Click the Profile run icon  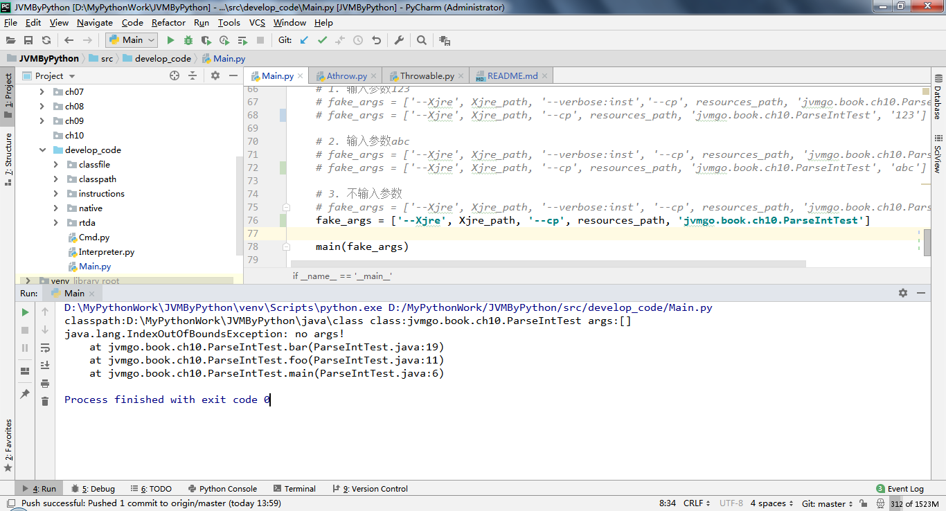(x=224, y=40)
